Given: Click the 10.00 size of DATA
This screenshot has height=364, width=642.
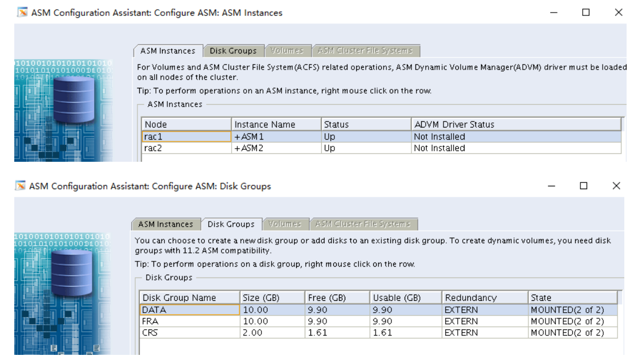Looking at the screenshot, I should (273, 310).
